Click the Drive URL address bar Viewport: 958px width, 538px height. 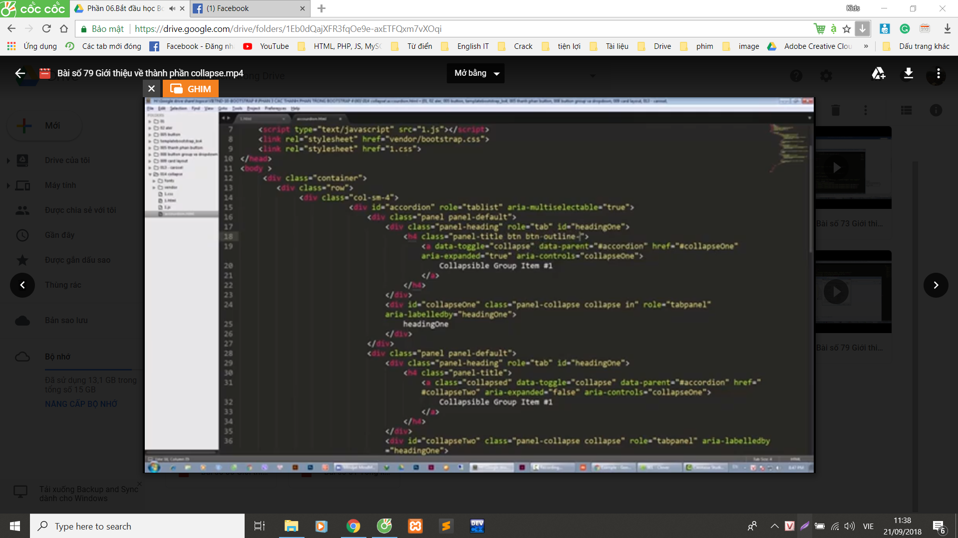coord(444,29)
